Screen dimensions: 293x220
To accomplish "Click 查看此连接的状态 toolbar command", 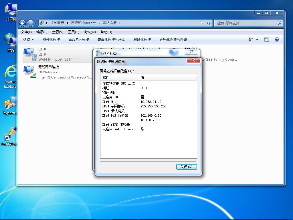I will [x=111, y=40].
